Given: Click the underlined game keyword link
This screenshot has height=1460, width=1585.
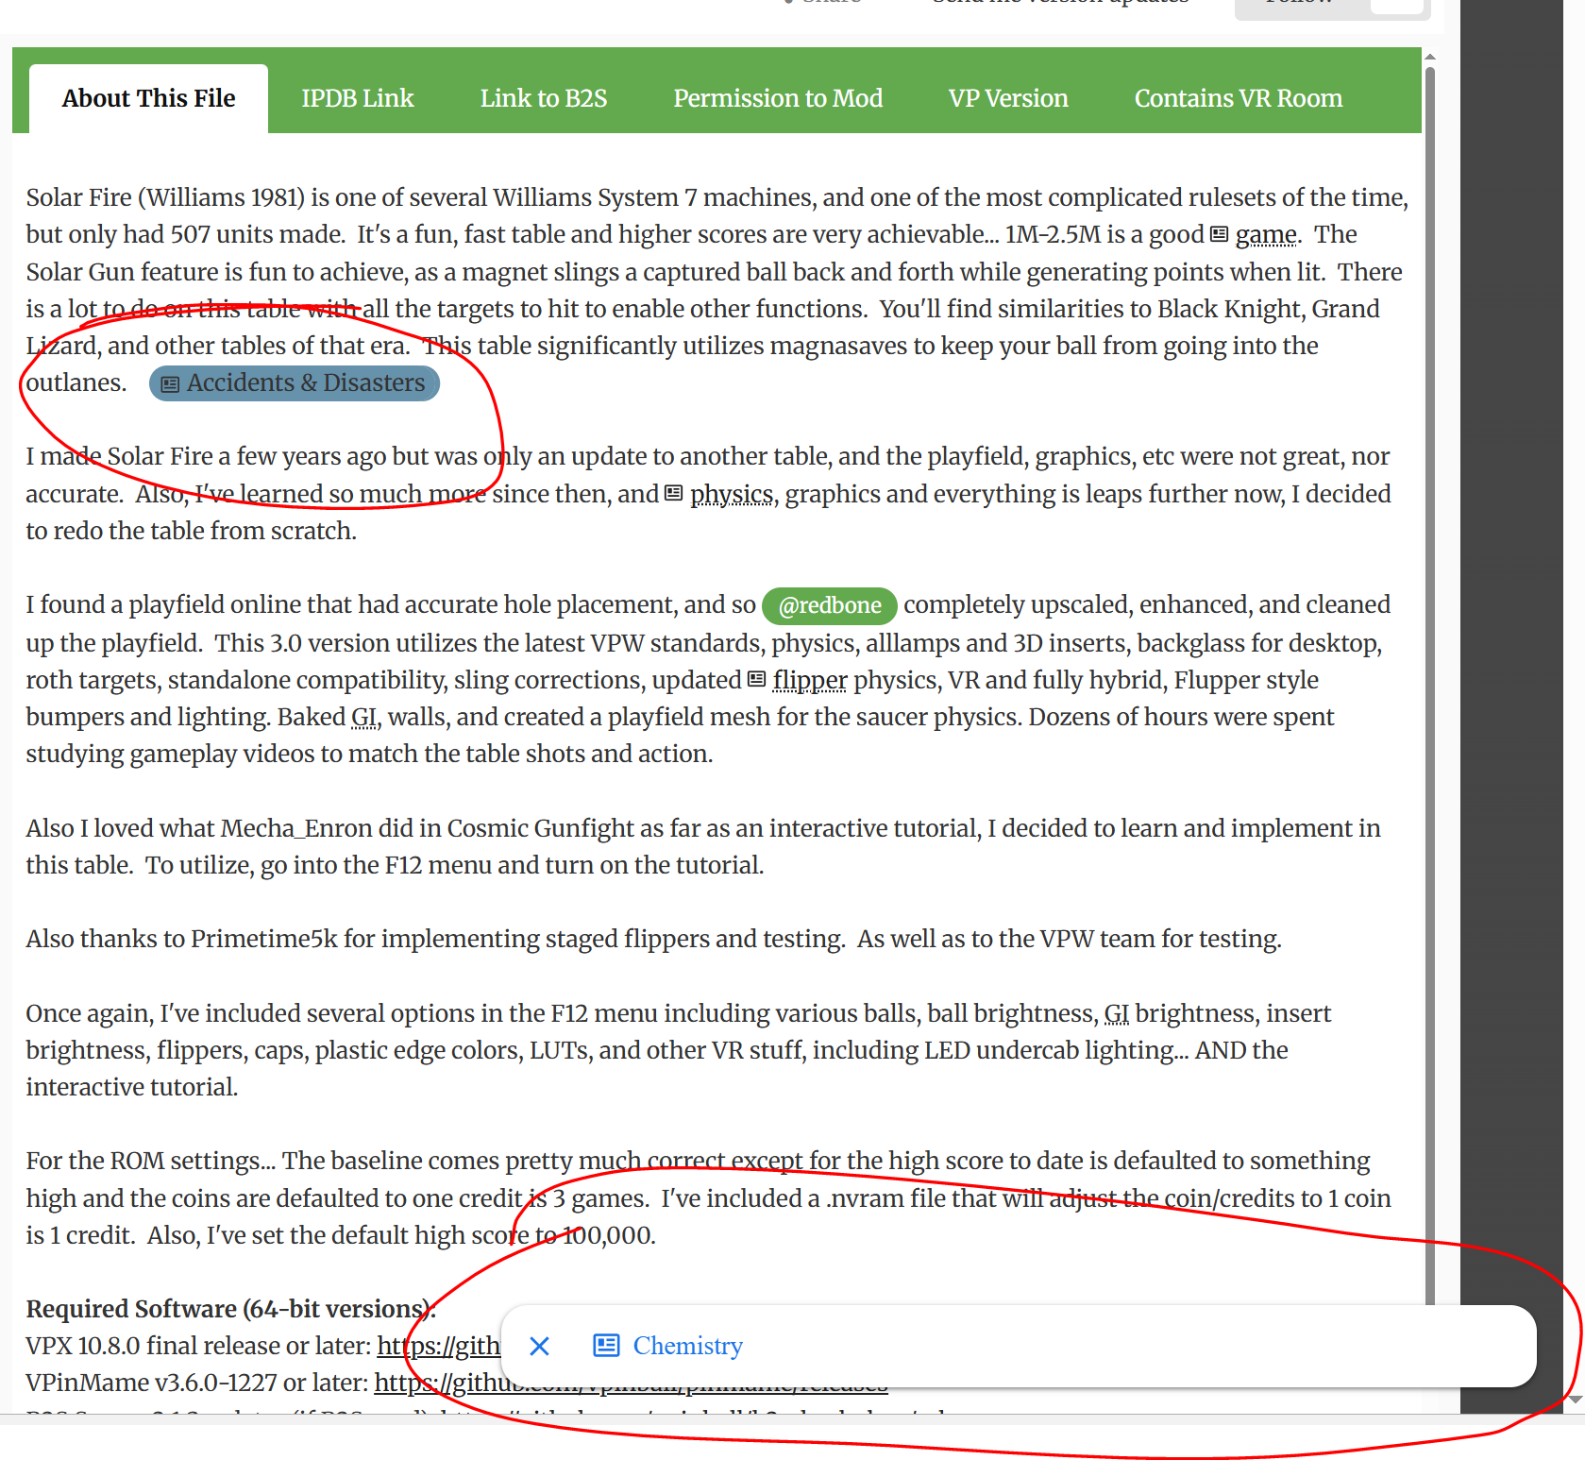Looking at the screenshot, I should tap(1266, 234).
